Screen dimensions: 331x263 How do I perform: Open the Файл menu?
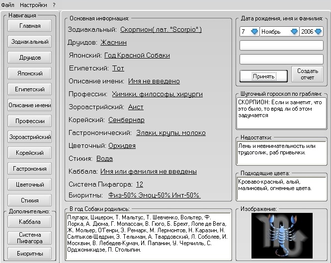7,5
